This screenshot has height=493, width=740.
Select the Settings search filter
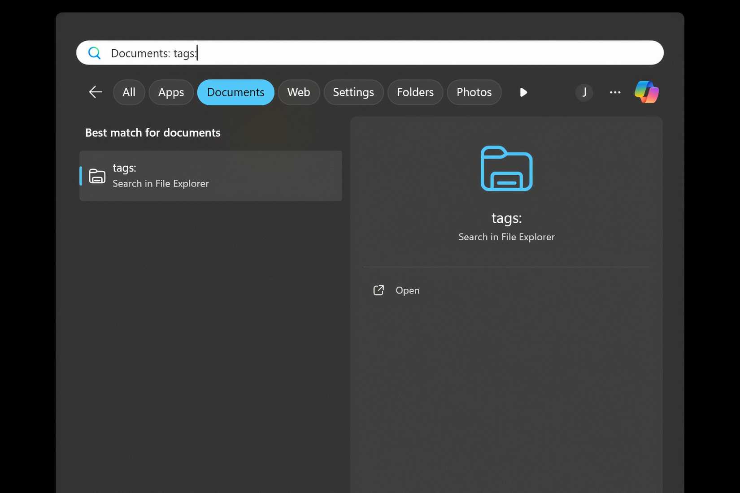[353, 92]
